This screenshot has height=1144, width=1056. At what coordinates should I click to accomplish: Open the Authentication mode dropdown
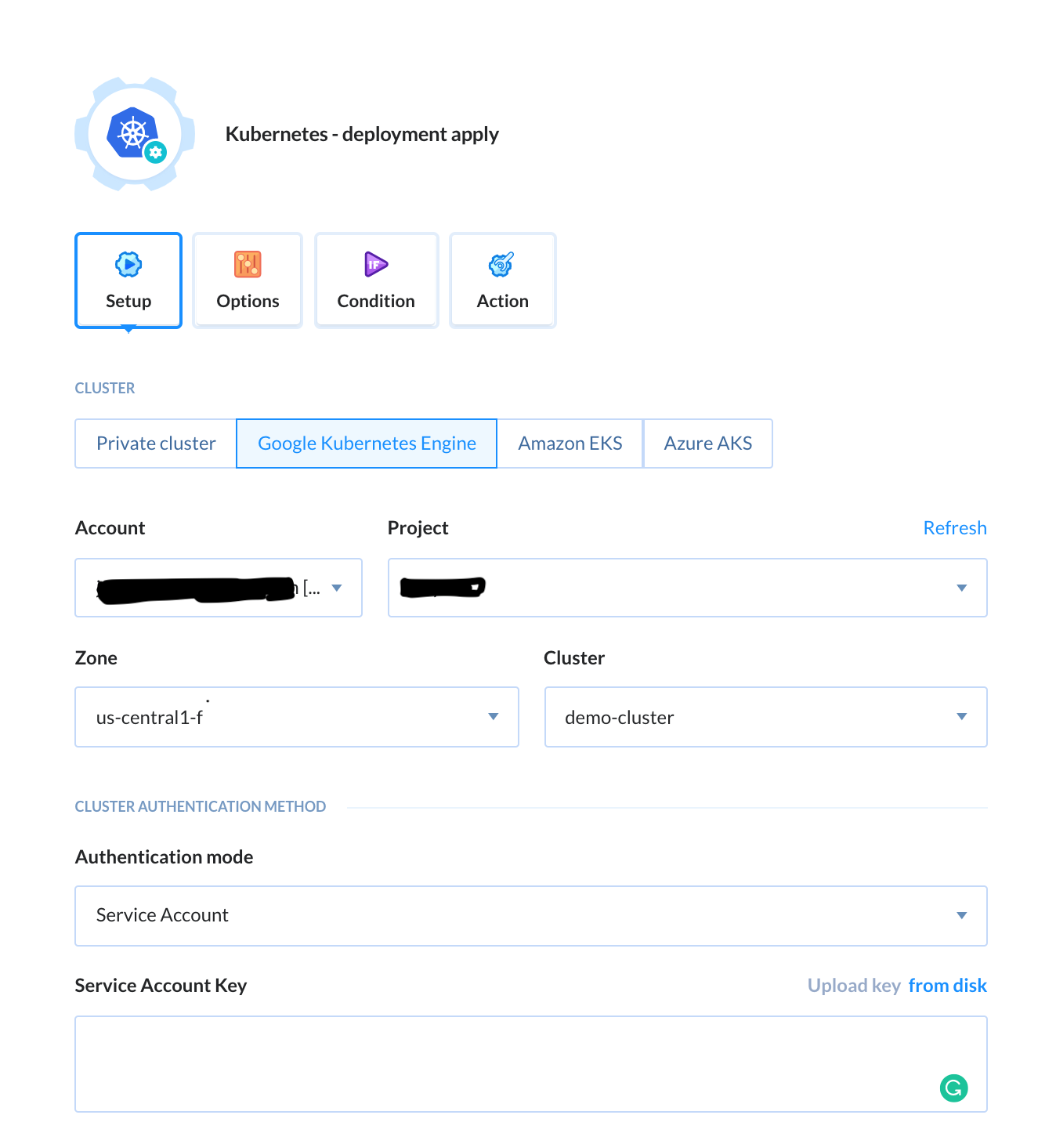(x=531, y=916)
